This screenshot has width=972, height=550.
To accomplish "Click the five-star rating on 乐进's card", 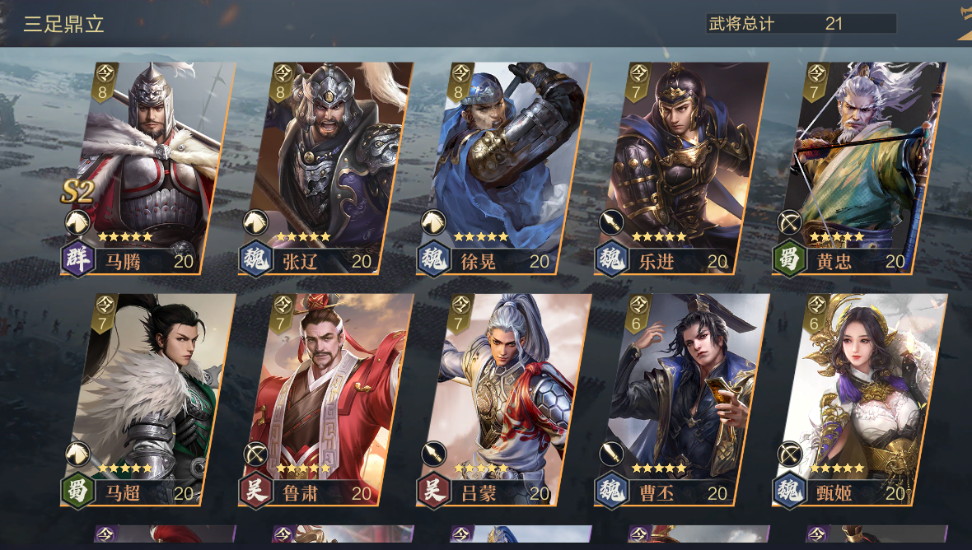I will pos(659,236).
